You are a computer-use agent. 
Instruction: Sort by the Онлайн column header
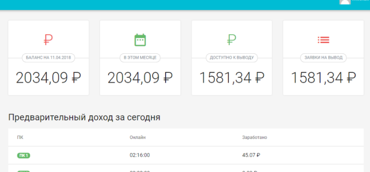click(x=138, y=137)
